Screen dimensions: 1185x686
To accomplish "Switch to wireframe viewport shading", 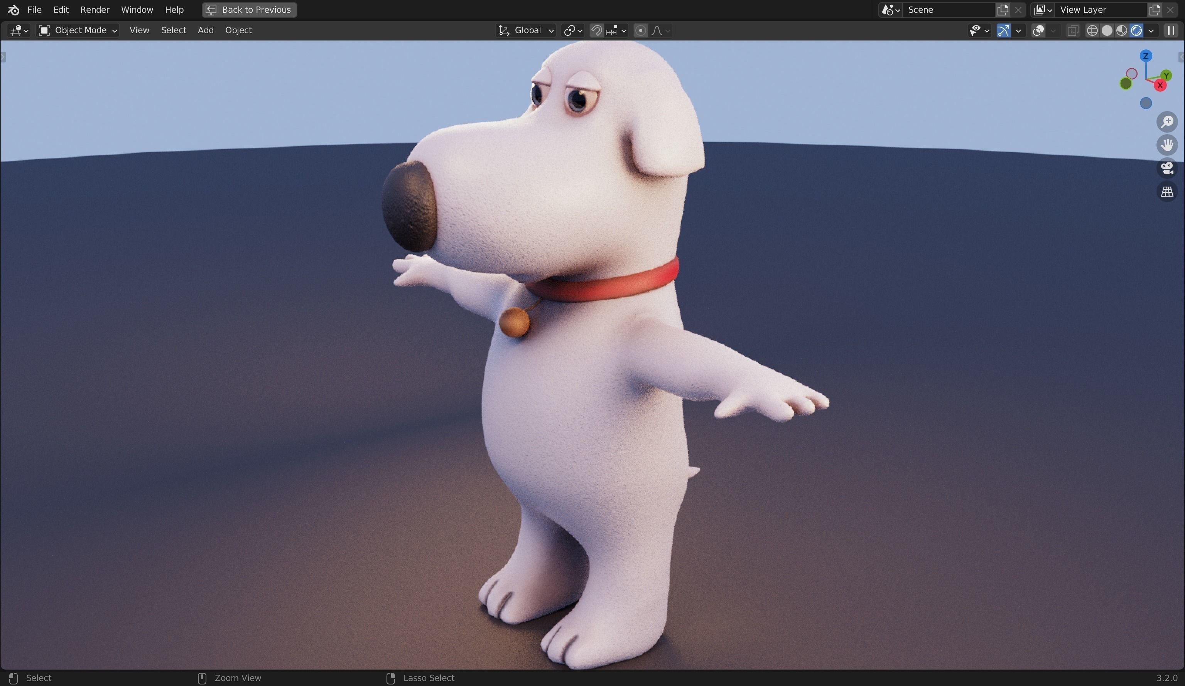I will (1092, 30).
